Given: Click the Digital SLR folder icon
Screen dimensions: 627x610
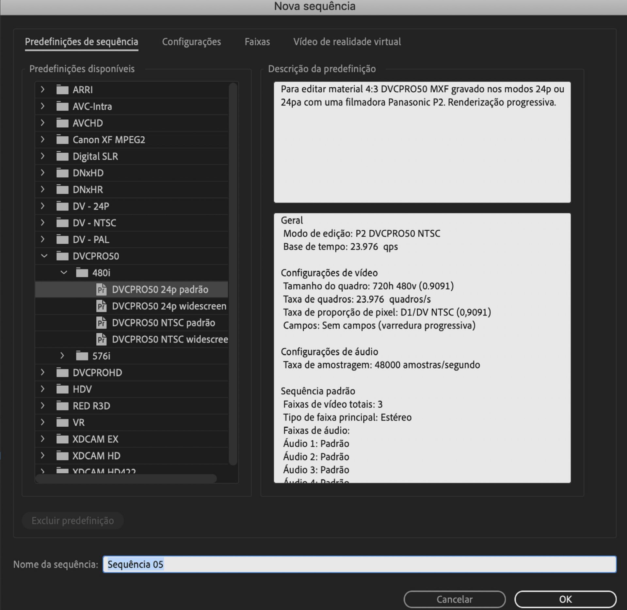Looking at the screenshot, I should 62,156.
